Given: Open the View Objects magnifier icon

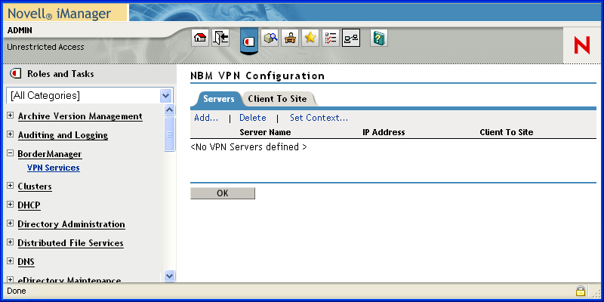Looking at the screenshot, I should 270,39.
